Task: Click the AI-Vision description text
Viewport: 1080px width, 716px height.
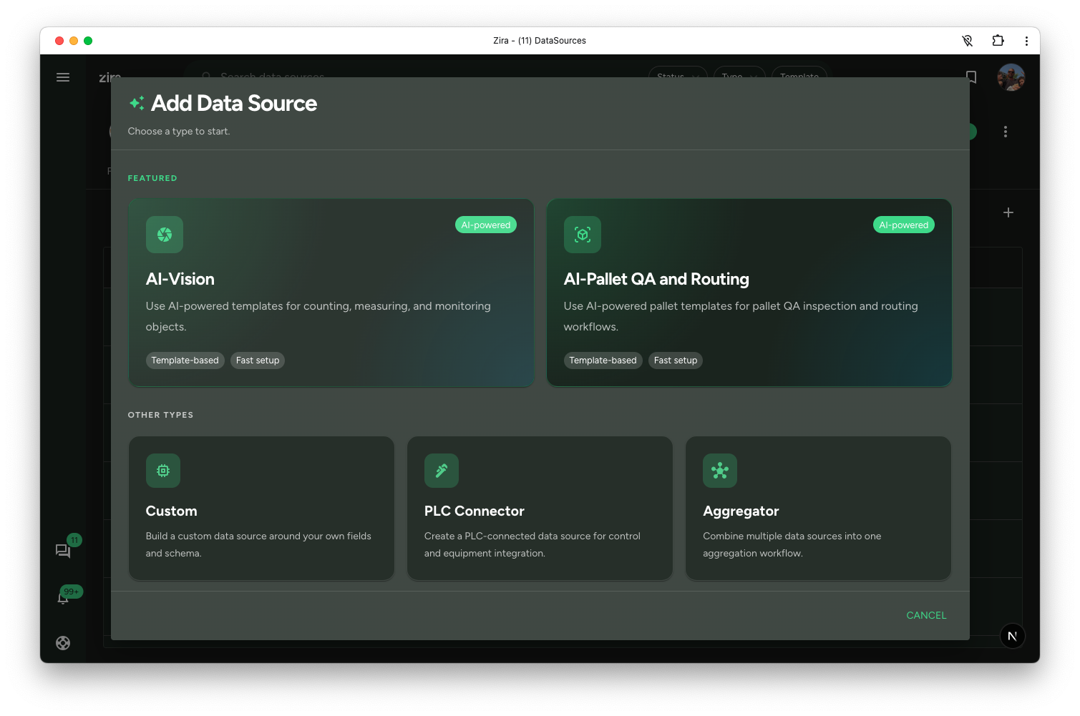Action: [318, 316]
